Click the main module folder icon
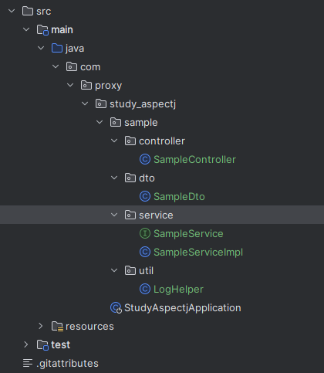 [x=42, y=30]
